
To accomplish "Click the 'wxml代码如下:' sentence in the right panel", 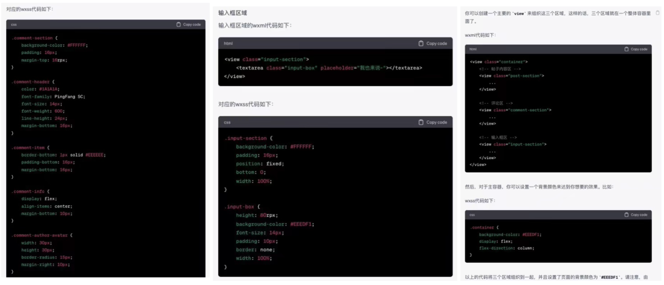I will (481, 35).
